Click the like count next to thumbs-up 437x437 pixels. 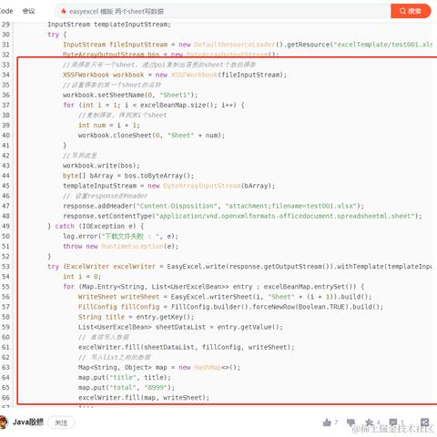pos(336,422)
